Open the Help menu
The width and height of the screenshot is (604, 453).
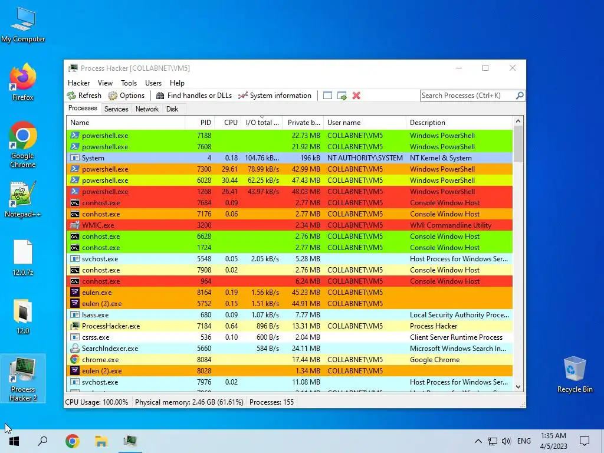point(177,83)
